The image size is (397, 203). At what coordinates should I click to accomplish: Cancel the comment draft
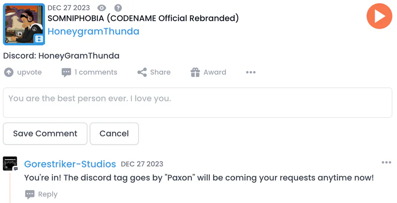(114, 134)
